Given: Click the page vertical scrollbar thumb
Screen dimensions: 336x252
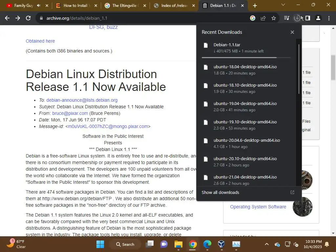Looking at the screenshot, I should (333, 68).
